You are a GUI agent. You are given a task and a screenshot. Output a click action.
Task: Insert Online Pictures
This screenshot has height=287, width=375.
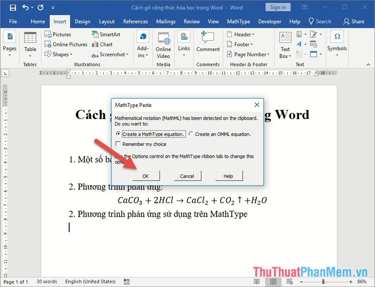click(66, 45)
